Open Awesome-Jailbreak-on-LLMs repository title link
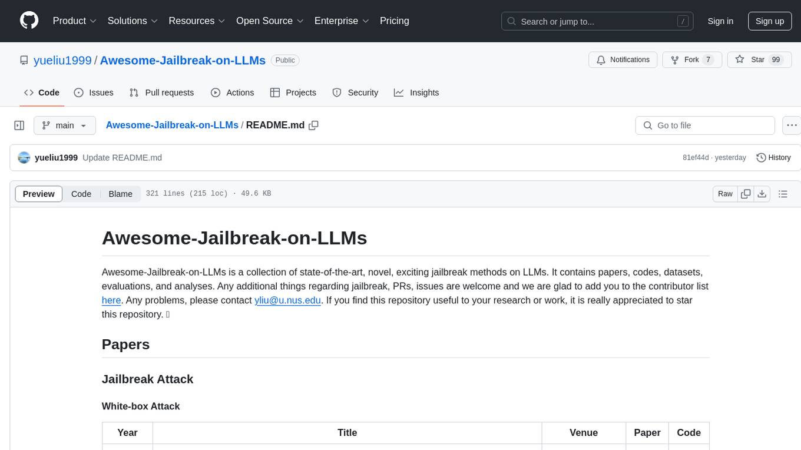801x450 pixels. [183, 60]
